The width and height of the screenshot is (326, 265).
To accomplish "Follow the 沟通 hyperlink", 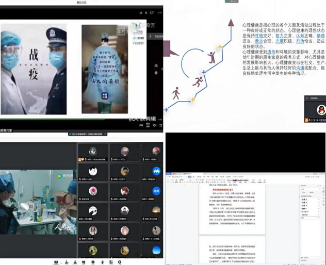I will coord(300,68).
